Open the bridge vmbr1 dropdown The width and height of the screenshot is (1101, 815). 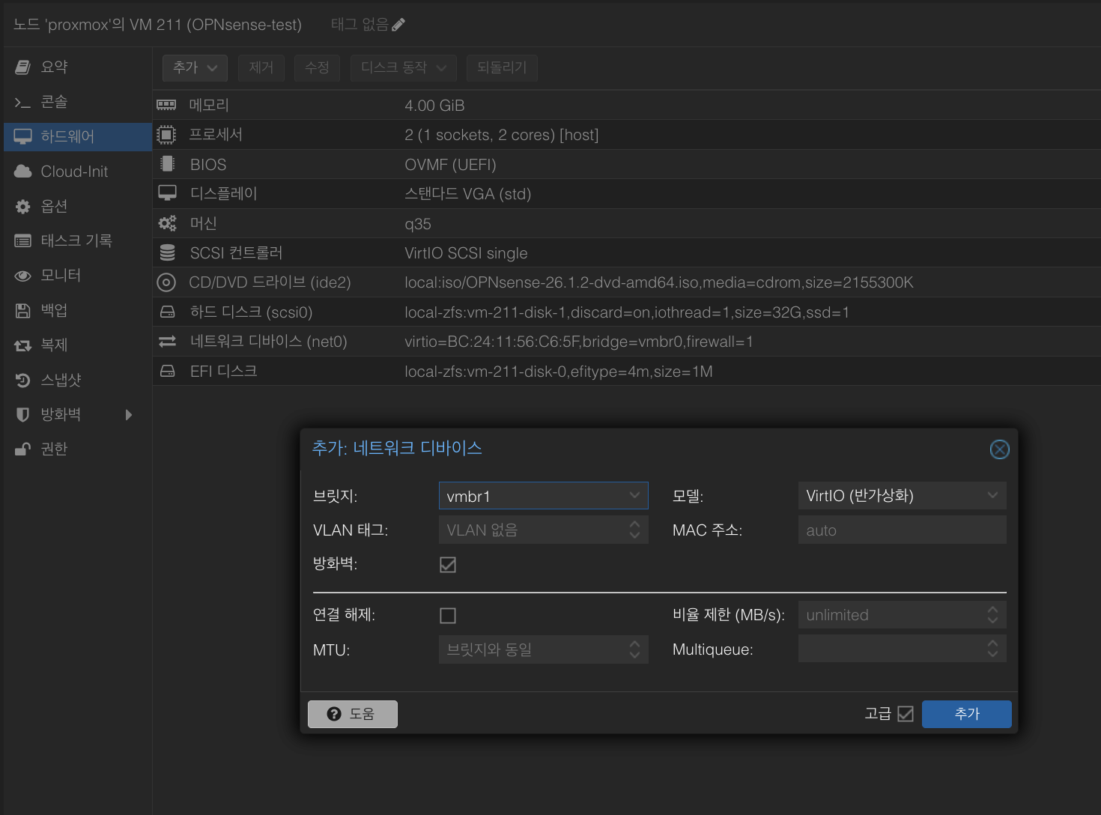tap(634, 496)
